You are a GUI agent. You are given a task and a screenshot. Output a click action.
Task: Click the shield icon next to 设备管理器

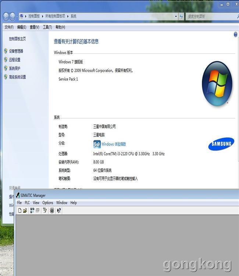[6, 51]
